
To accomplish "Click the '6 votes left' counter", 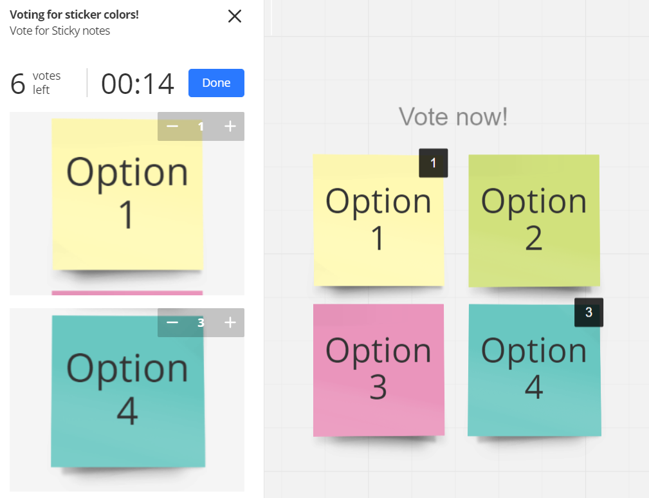I will 36,83.
